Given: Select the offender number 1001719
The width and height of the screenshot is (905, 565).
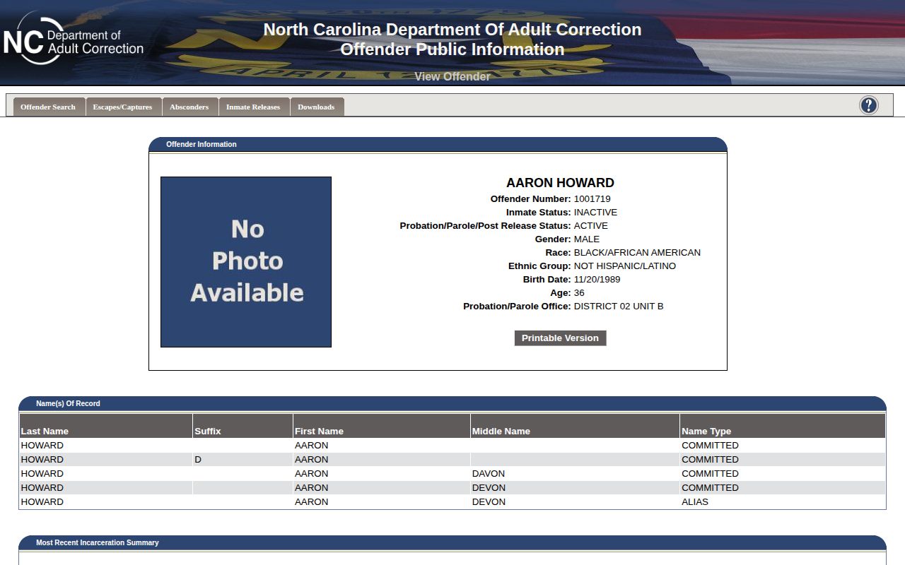Looking at the screenshot, I should pos(592,199).
